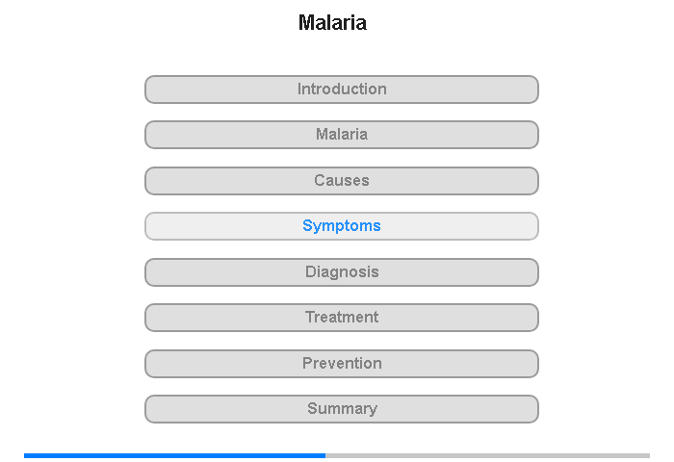The image size is (674, 462).
Task: Open the highlighted Symptoms section
Action: [342, 226]
